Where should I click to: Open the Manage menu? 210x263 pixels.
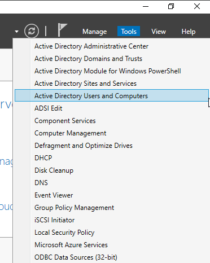[x=94, y=32]
